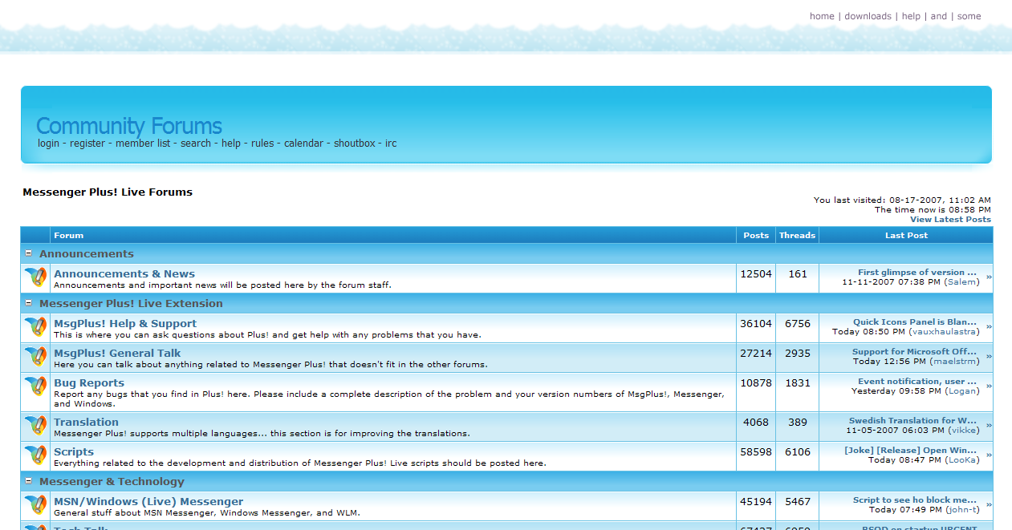The width and height of the screenshot is (1012, 530).
Task: Open the forum rules link
Action: [x=262, y=144]
